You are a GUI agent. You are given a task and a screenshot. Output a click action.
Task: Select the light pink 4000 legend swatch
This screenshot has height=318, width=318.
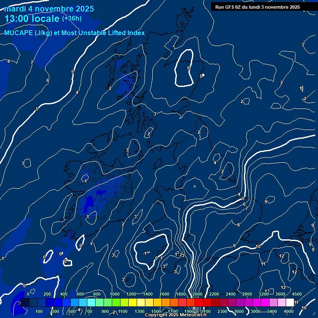pyautogui.click(x=282, y=303)
